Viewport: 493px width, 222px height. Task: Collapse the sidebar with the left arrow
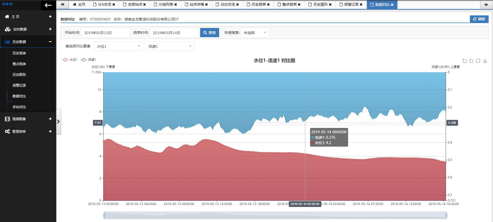(48, 5)
